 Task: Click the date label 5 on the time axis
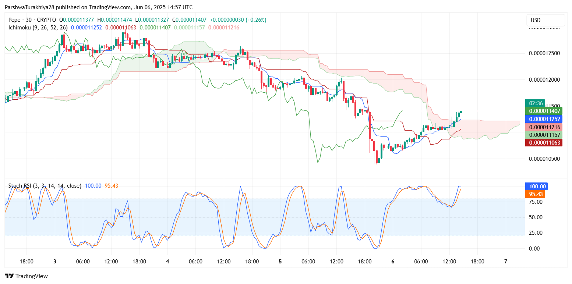[280, 262]
